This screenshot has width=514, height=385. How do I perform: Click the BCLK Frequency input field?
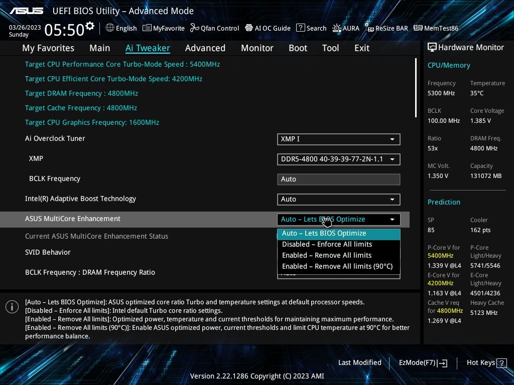339,179
